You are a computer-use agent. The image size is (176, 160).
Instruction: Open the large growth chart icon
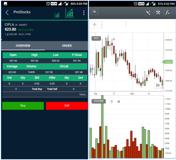click(x=69, y=13)
